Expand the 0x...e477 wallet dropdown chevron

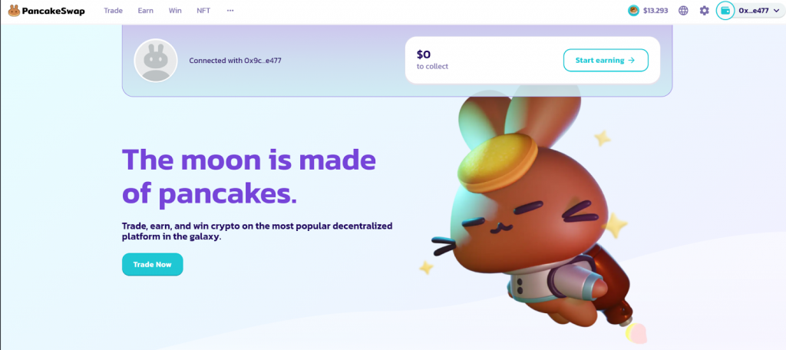click(x=777, y=11)
